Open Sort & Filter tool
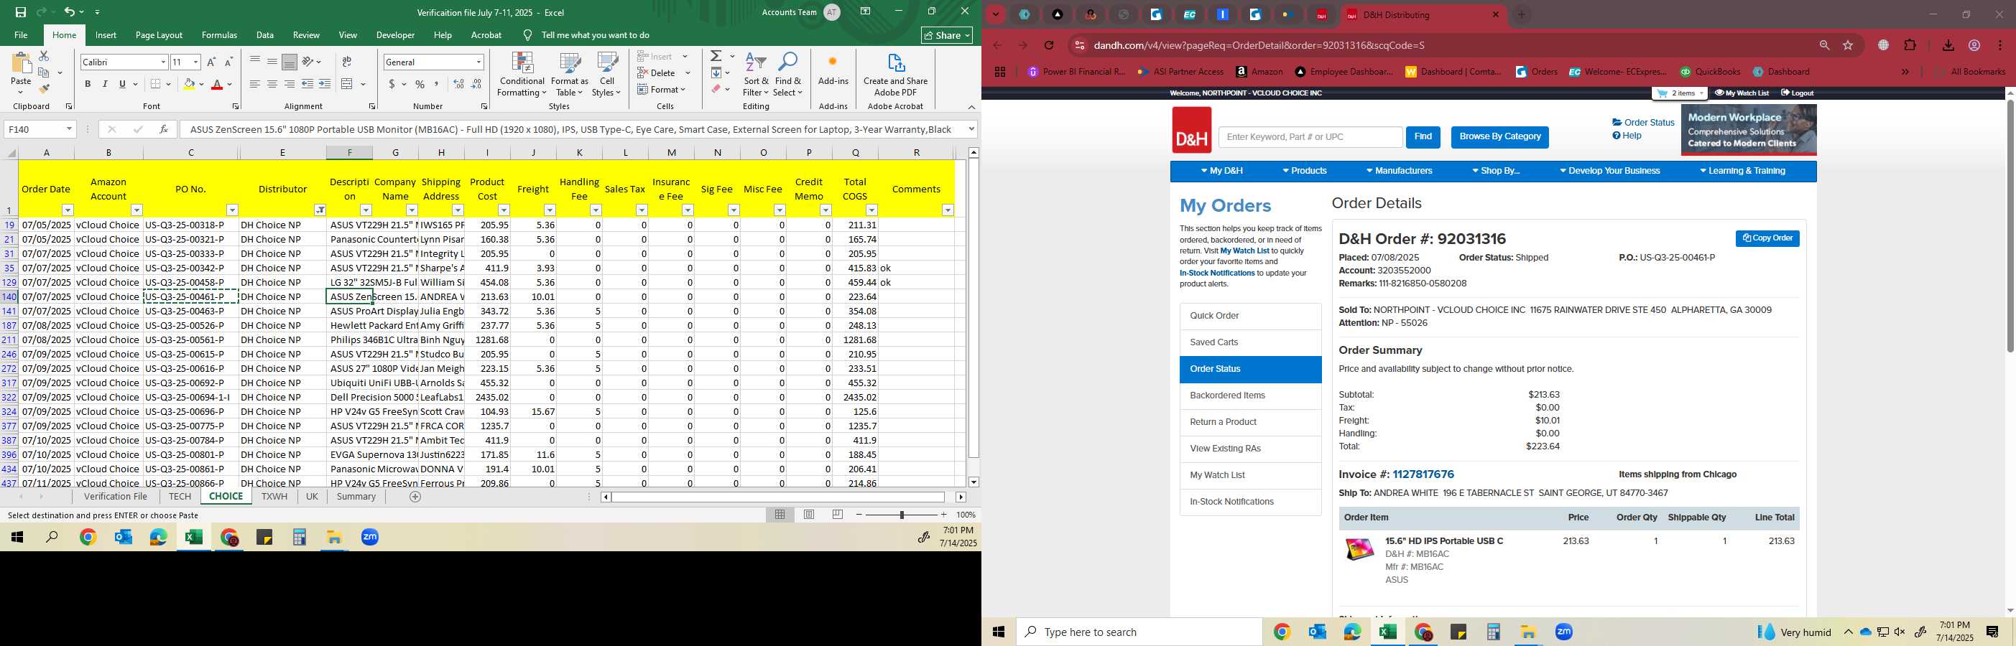The width and height of the screenshot is (2016, 646). point(756,75)
